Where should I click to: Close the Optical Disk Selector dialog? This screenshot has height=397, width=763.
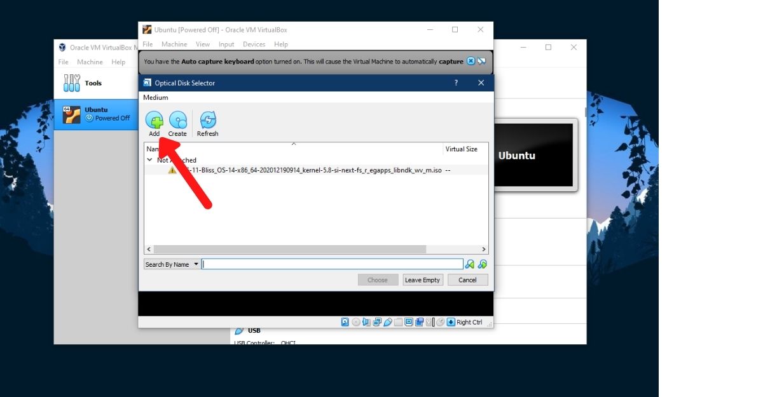pos(481,83)
